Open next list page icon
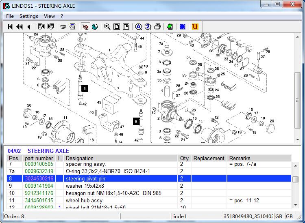Viewport: 305px width, 223px height. click(50, 27)
